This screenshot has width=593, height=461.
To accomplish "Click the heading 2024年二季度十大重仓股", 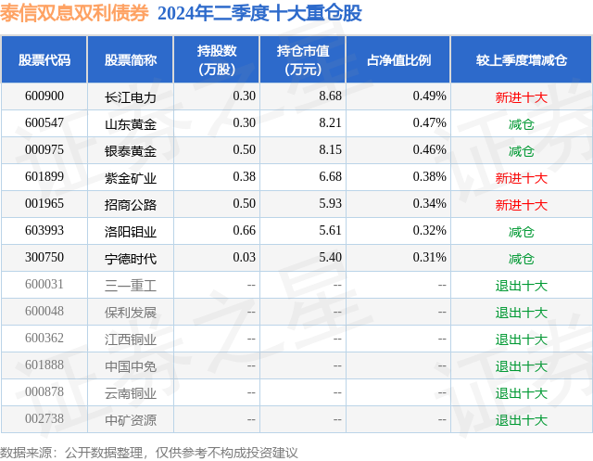I will coord(259,14).
